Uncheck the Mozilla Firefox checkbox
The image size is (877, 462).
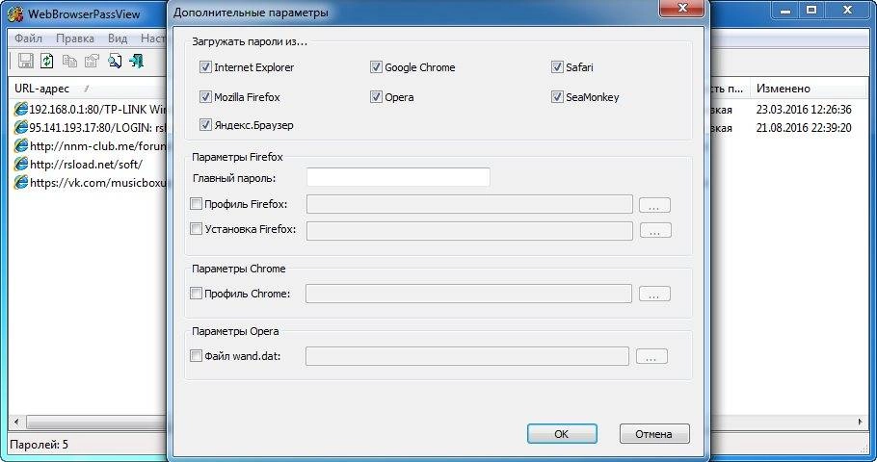205,96
